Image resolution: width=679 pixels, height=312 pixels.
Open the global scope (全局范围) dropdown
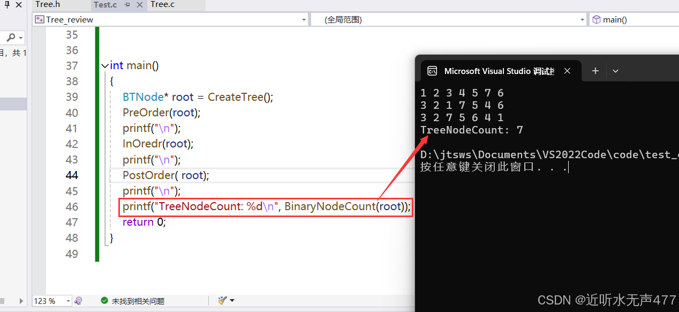[x=583, y=20]
